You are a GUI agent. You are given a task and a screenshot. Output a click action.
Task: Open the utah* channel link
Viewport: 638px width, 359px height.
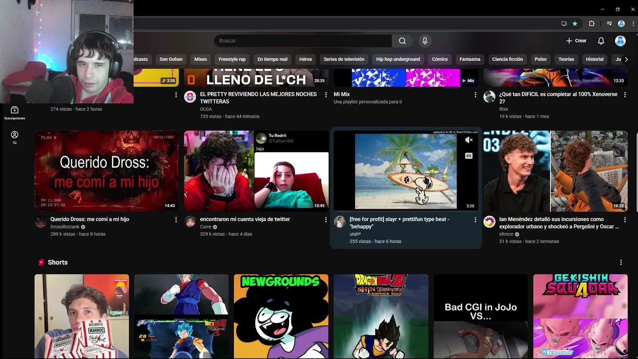[x=355, y=234]
